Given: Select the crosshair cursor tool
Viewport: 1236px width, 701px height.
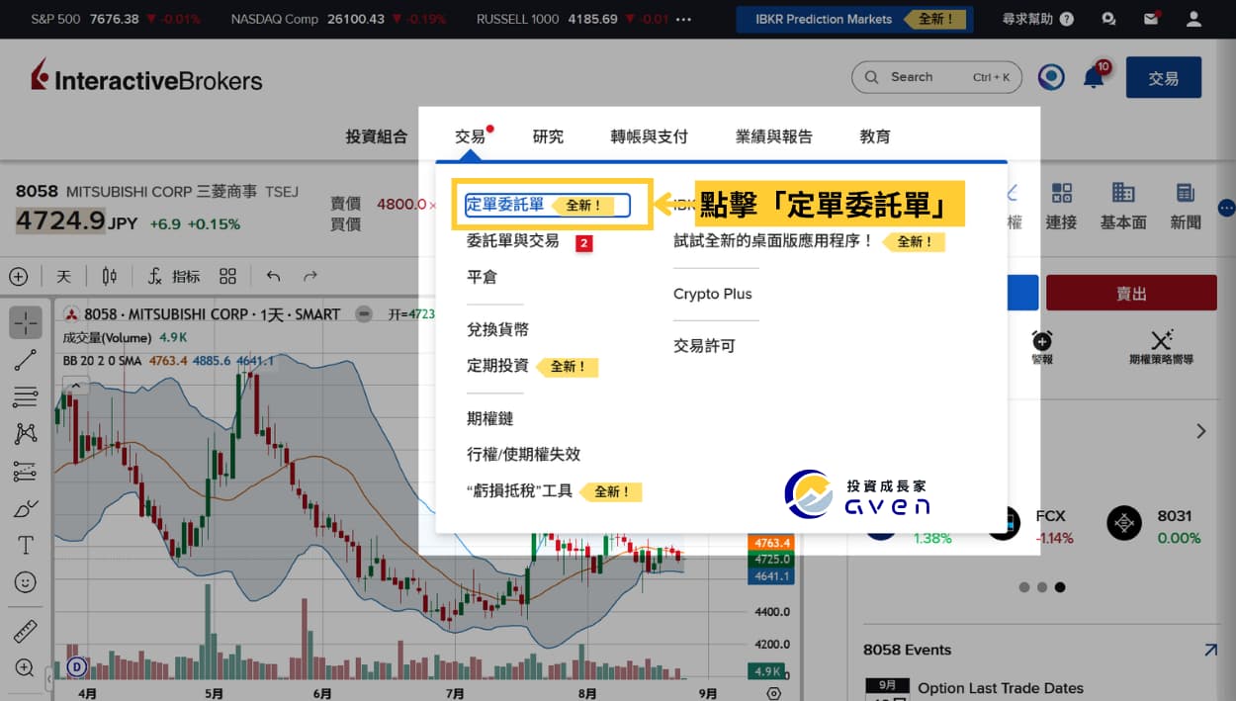Looking at the screenshot, I should click(26, 322).
